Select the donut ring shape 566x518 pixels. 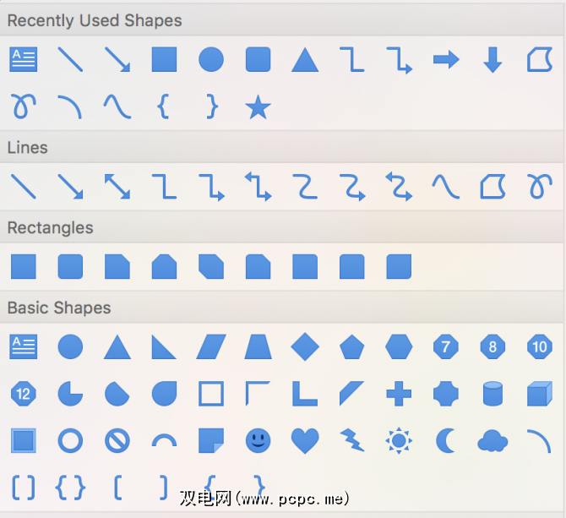pos(70,439)
